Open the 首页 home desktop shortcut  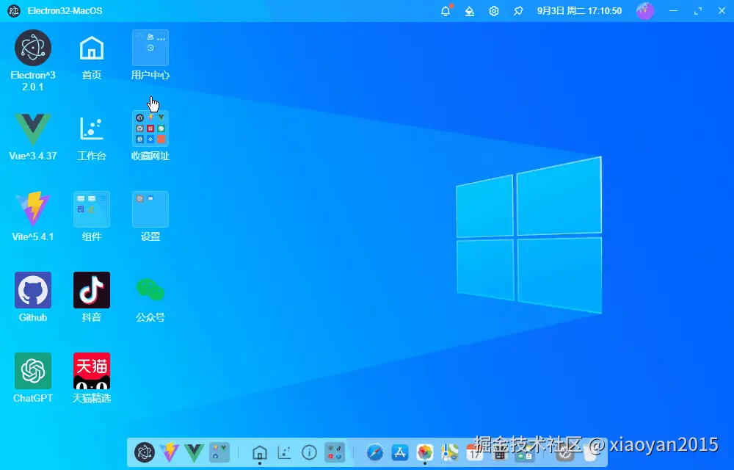92,48
